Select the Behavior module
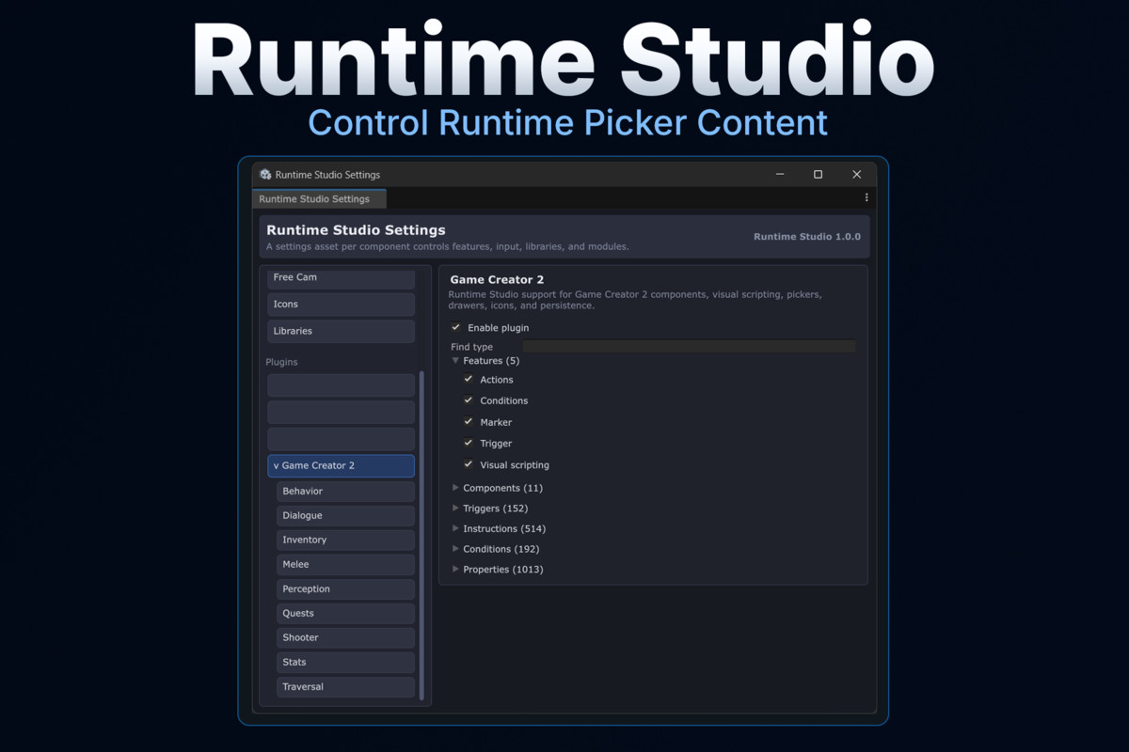 [345, 492]
